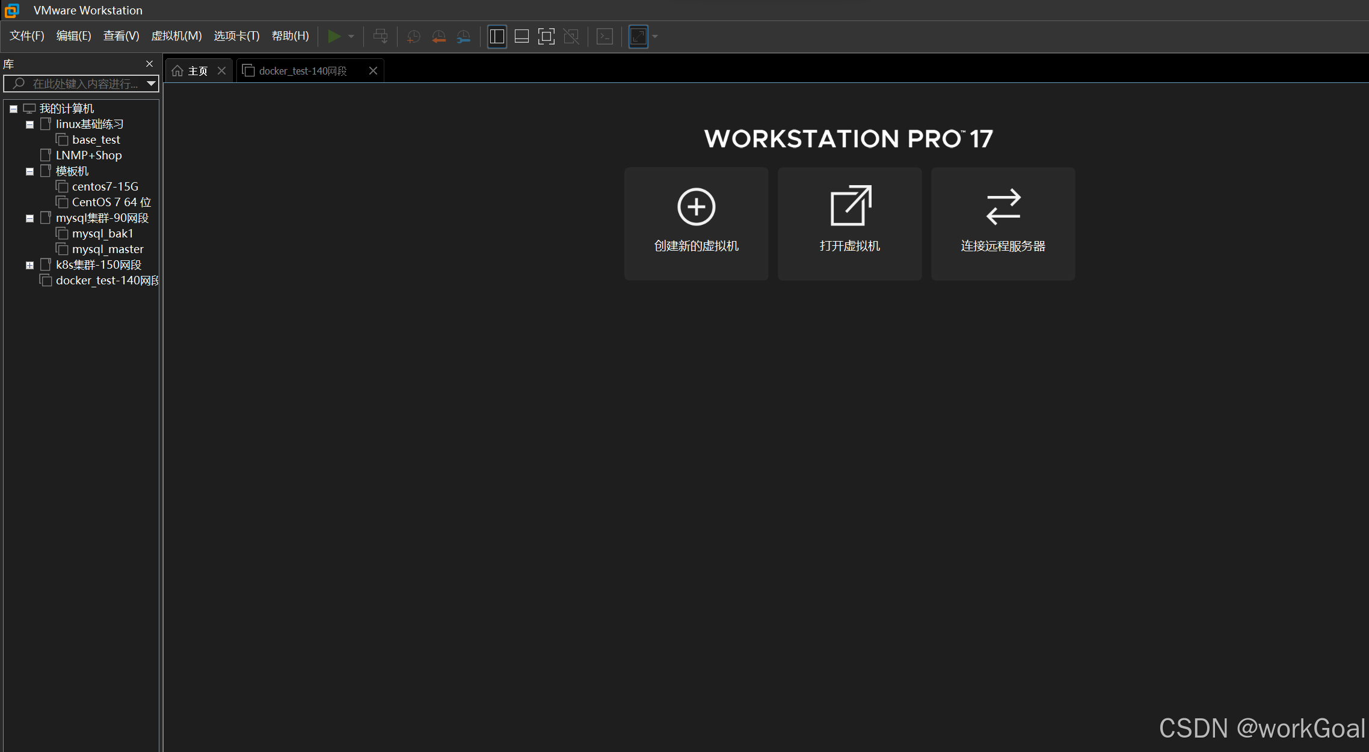This screenshot has width=1369, height=752.
Task: Enter full screen mode icon
Action: pos(546,37)
